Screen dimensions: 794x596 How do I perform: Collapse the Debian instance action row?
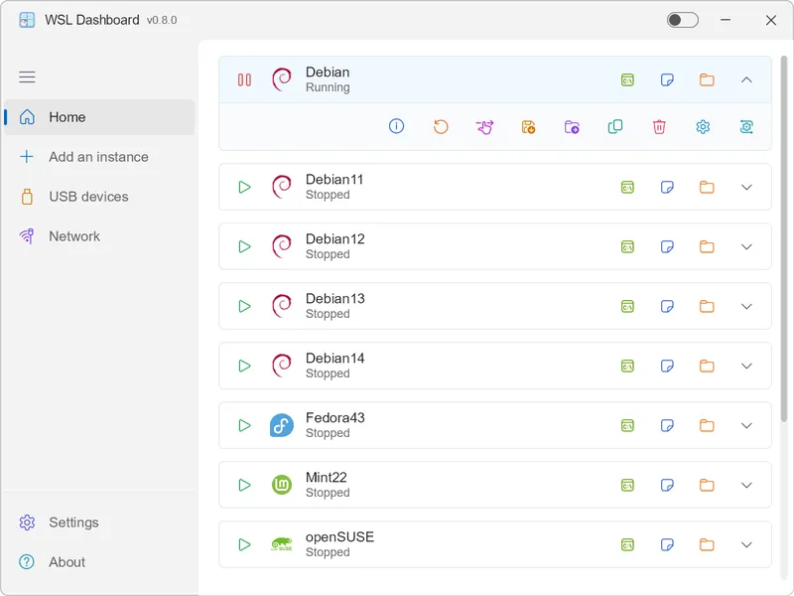point(746,80)
